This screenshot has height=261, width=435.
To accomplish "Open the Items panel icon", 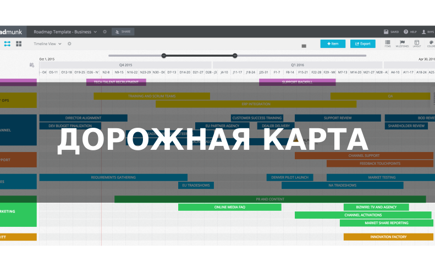I will click(x=388, y=44).
